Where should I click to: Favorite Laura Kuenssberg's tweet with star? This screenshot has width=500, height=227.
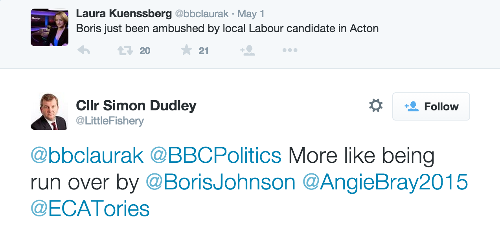pyautogui.click(x=186, y=50)
